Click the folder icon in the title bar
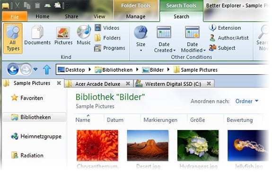272x172 pixels. tap(6, 6)
